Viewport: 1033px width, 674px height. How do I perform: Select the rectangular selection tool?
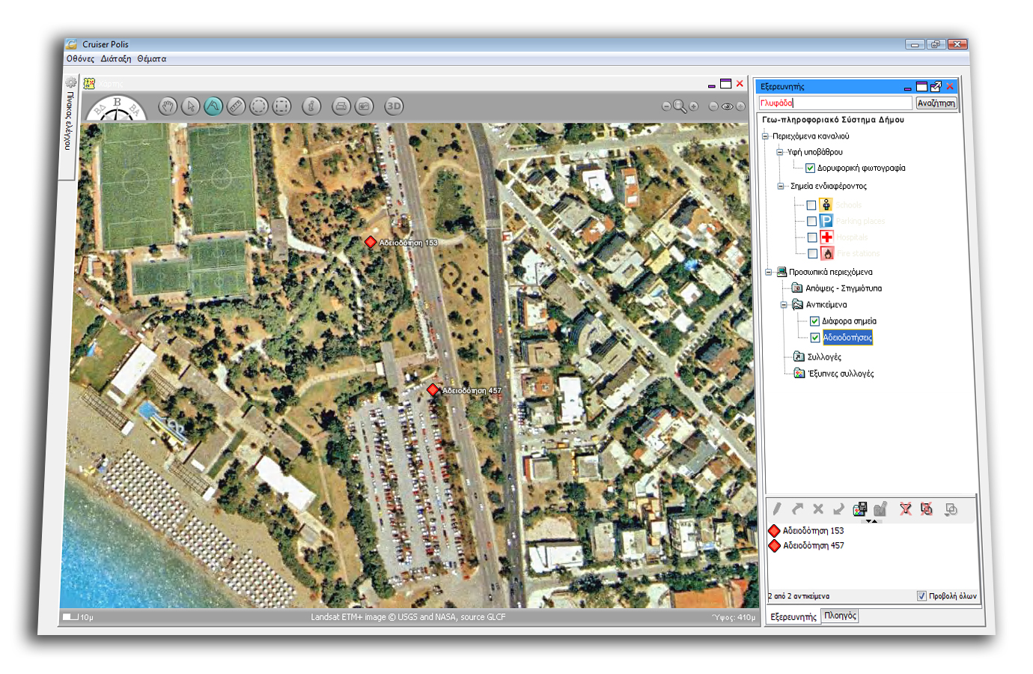point(281,106)
